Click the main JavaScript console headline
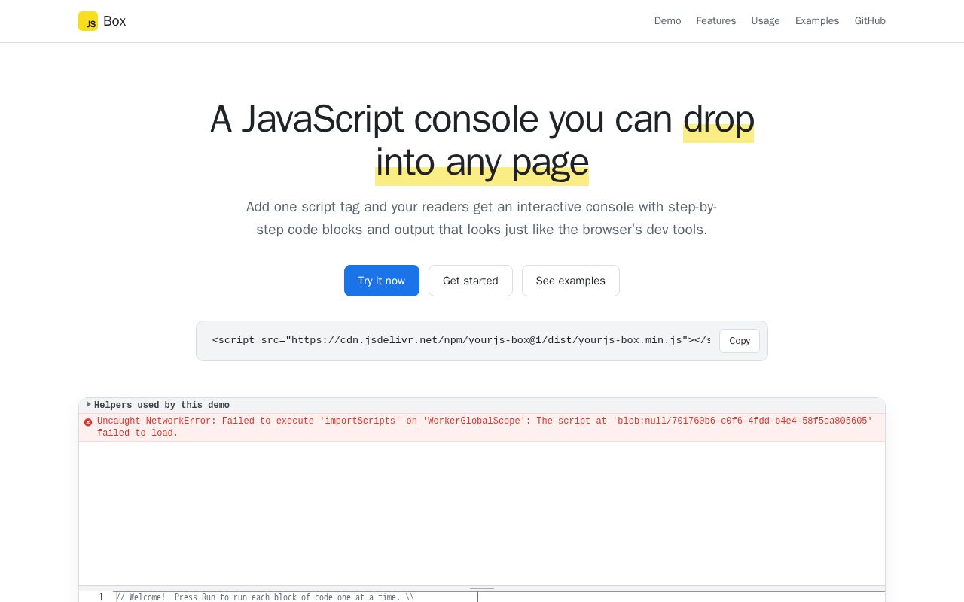Image resolution: width=964 pixels, height=602 pixels. click(482, 140)
